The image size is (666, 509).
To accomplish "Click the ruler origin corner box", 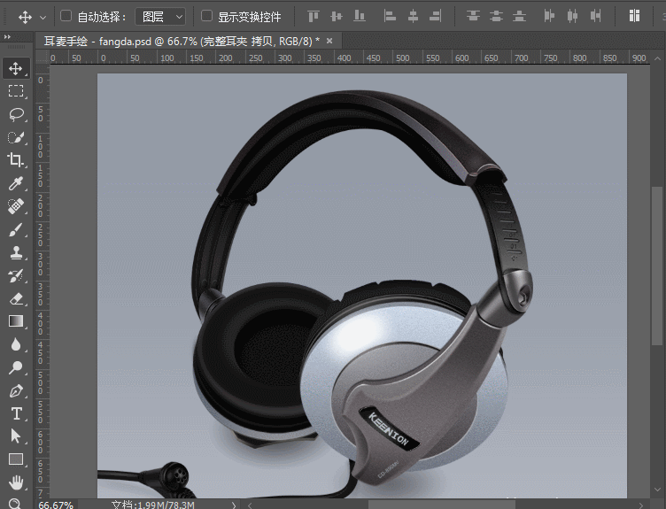I will [42, 58].
